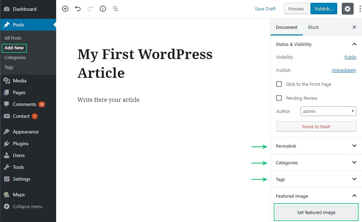
Task: Click the Appearance paintbrush icon
Action: tap(7, 132)
